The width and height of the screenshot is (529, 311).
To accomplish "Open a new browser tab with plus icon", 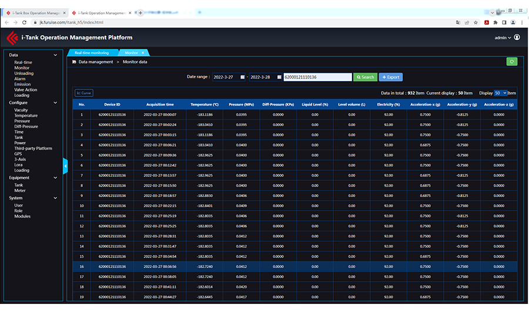I will (x=140, y=13).
